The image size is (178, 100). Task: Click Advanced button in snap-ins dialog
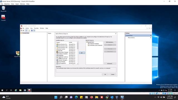coord(110,64)
